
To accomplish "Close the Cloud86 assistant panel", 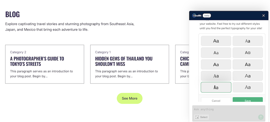I will (264, 16).
